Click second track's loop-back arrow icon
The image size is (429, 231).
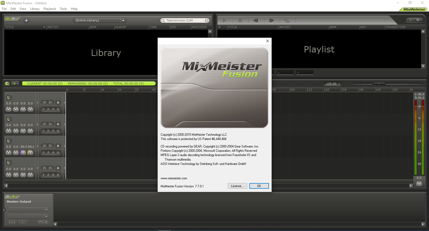45,124
